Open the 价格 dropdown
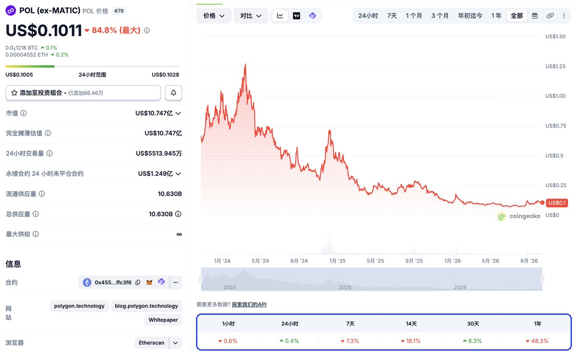The width and height of the screenshot is (574, 353). tap(214, 16)
